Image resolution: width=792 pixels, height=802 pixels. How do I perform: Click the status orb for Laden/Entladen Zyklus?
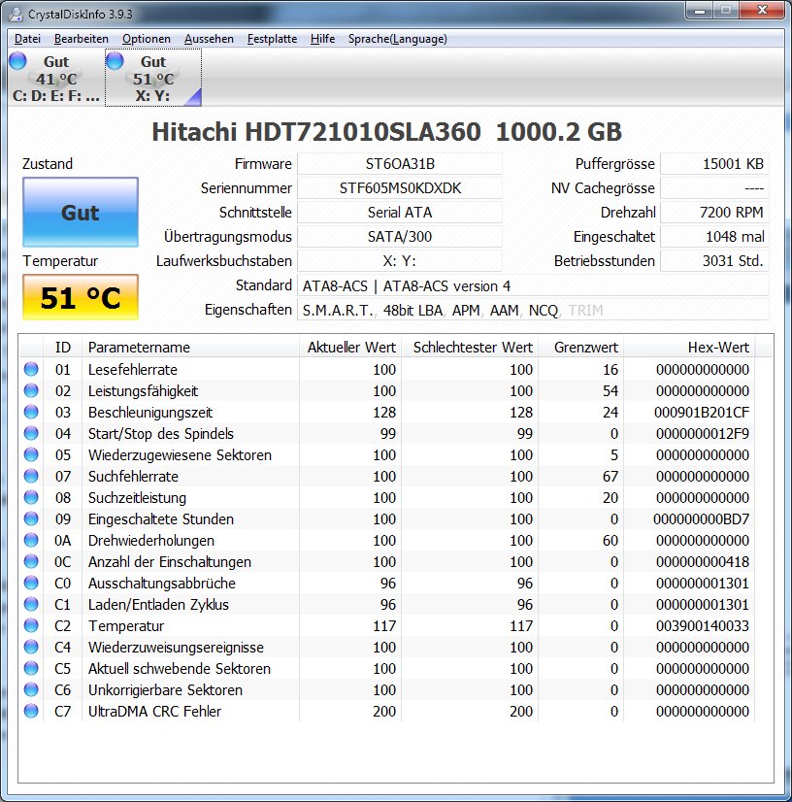(31, 604)
